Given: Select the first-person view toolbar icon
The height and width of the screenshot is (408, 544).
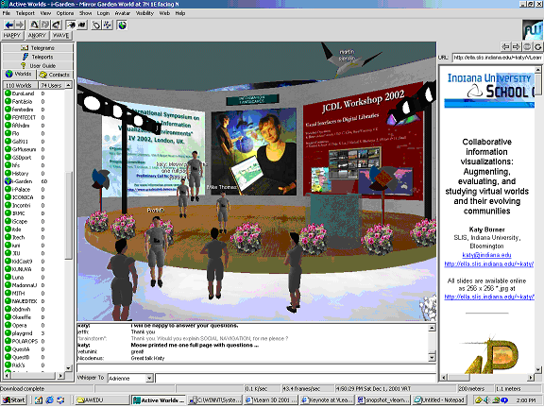Looking at the screenshot, I should 71,25.
